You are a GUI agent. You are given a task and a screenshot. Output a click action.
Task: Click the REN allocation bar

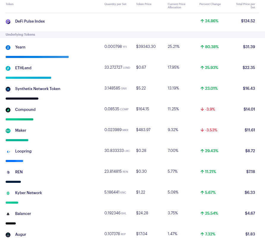pos(13,182)
